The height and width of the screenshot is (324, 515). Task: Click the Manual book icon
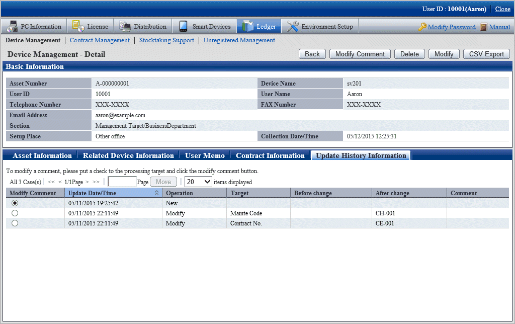point(484,27)
